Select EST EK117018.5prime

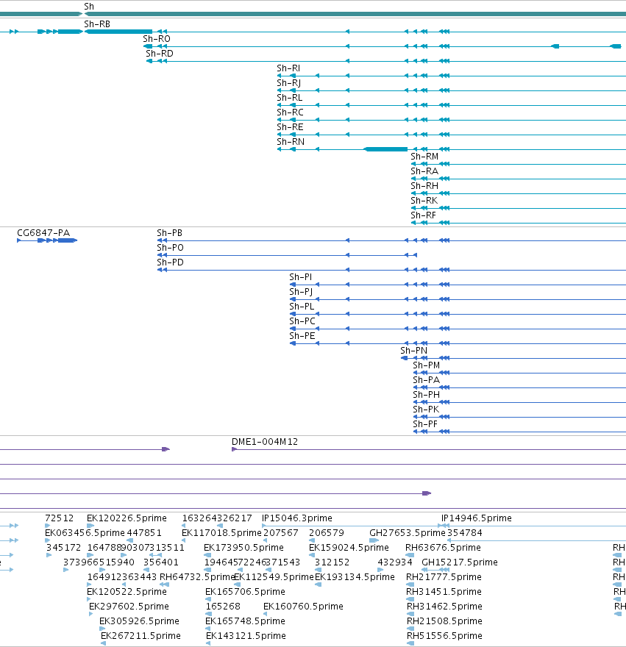(221, 533)
